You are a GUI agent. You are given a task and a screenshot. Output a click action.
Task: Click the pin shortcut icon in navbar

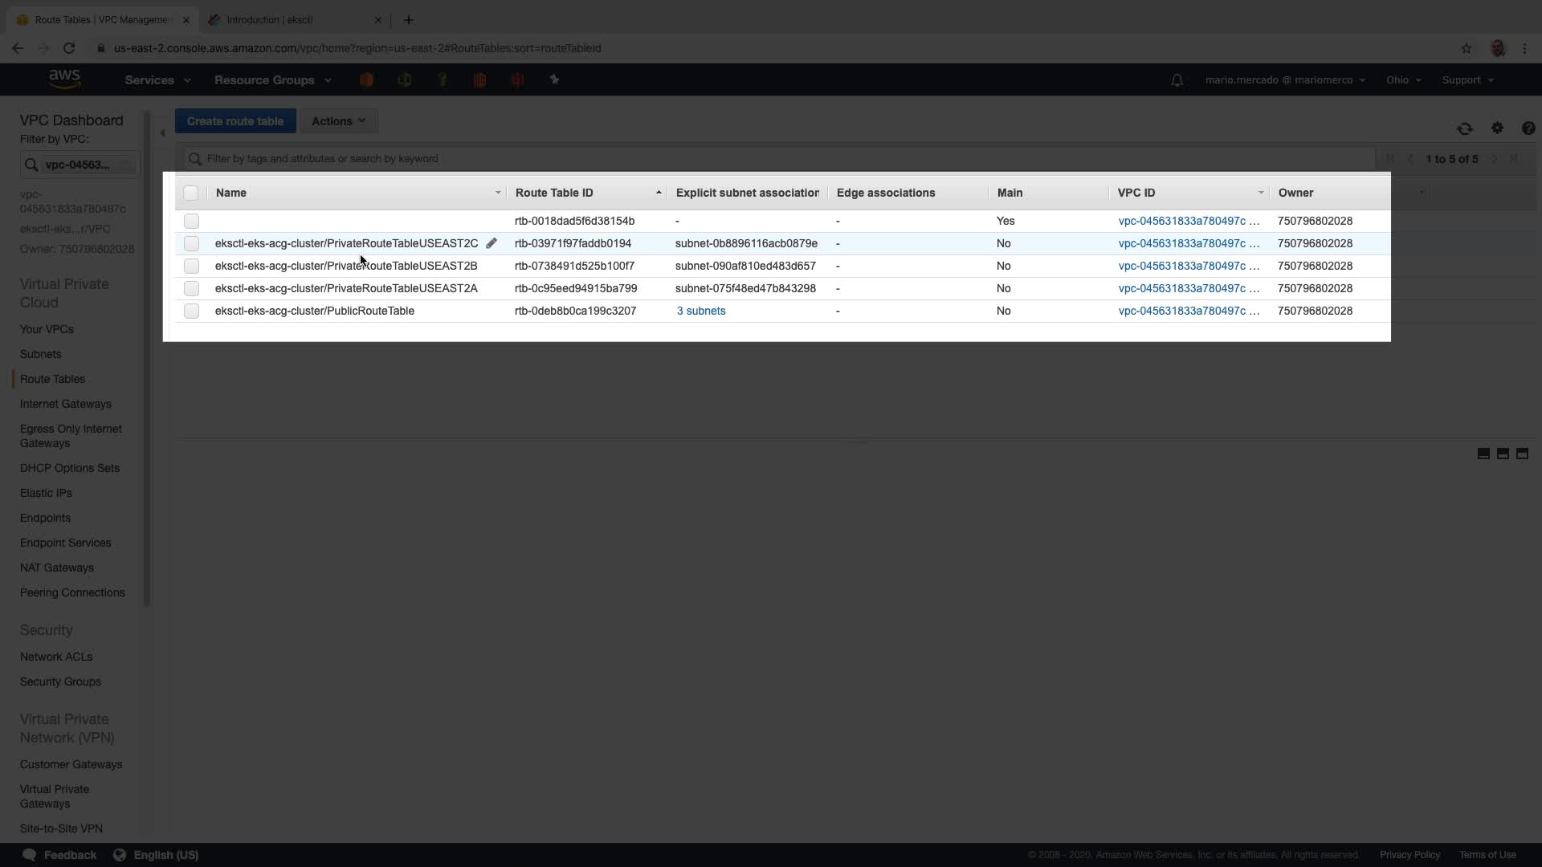(554, 79)
